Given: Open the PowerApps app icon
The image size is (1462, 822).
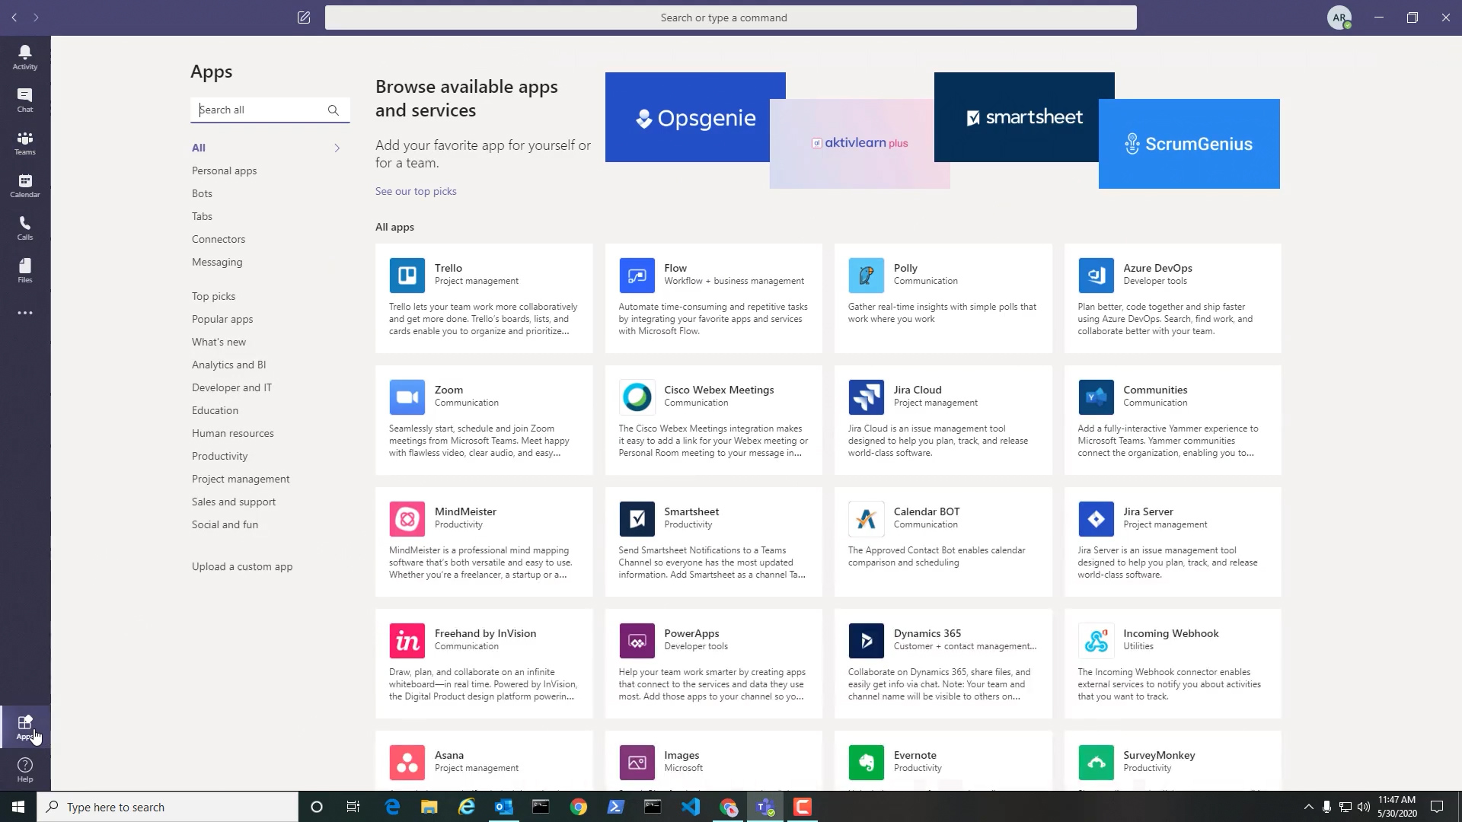Looking at the screenshot, I should [x=637, y=640].
